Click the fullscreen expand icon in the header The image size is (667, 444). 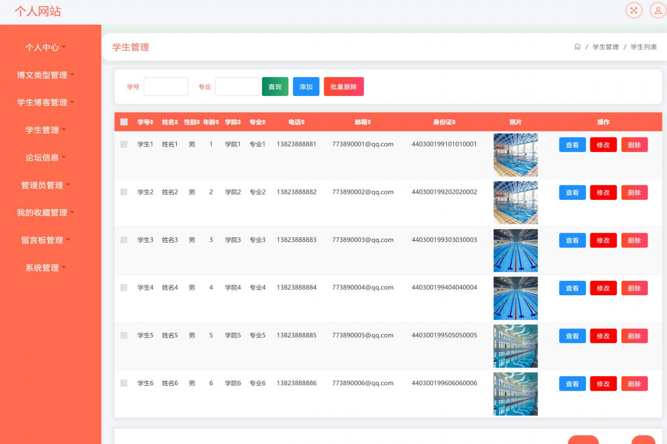tap(633, 10)
